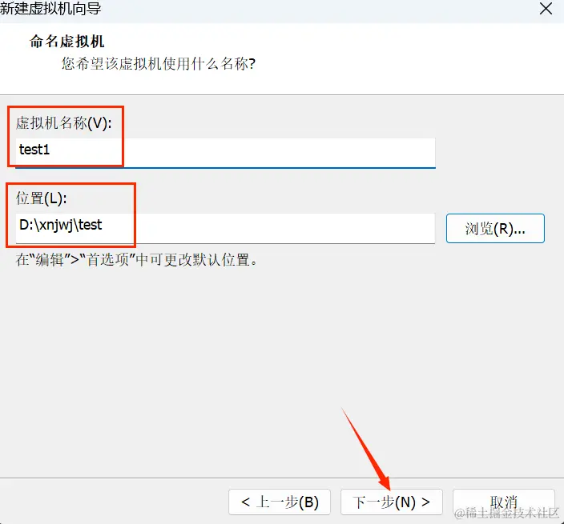Click the 命名虚拟机 heading
Image resolution: width=564 pixels, height=524 pixels.
pos(67,42)
